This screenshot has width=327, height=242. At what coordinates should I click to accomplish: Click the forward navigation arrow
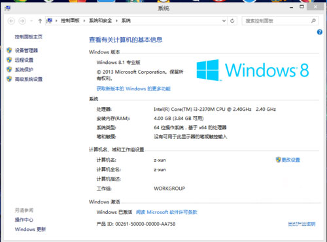(22, 21)
